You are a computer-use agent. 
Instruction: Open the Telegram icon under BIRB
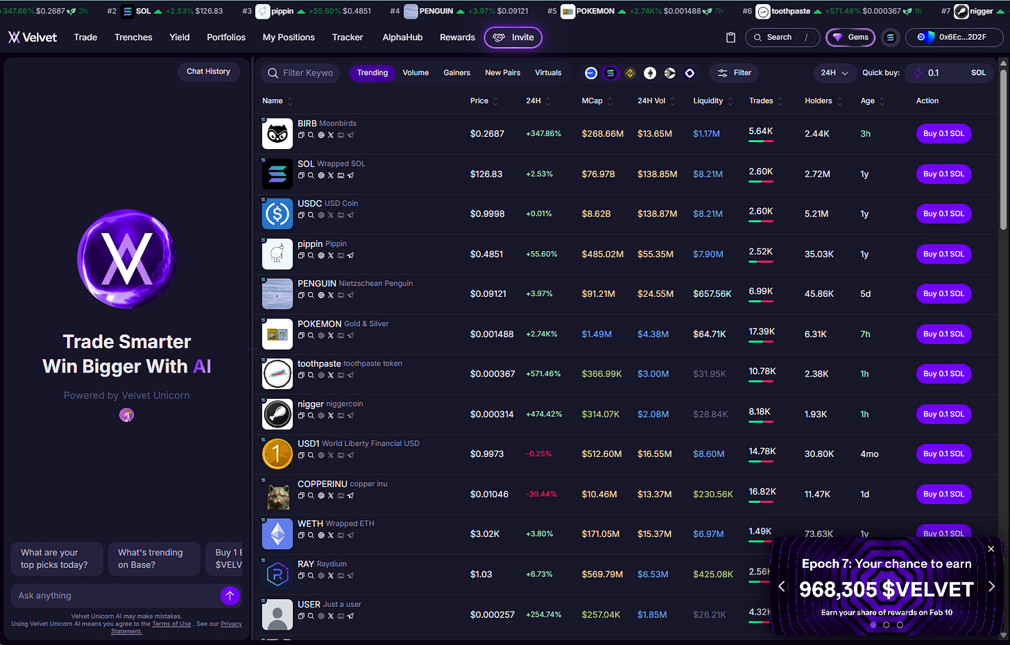[x=351, y=135]
